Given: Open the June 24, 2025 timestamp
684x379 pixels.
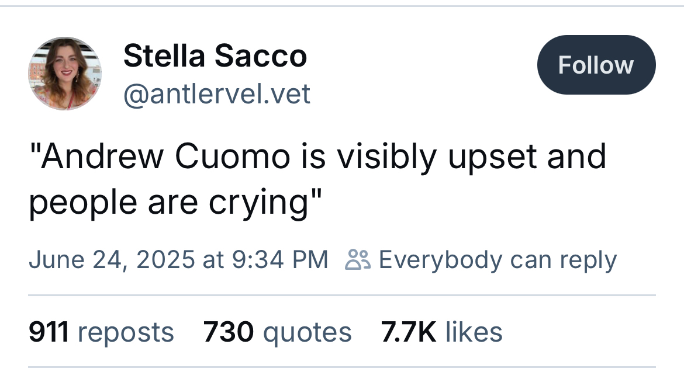Looking at the screenshot, I should [x=111, y=259].
